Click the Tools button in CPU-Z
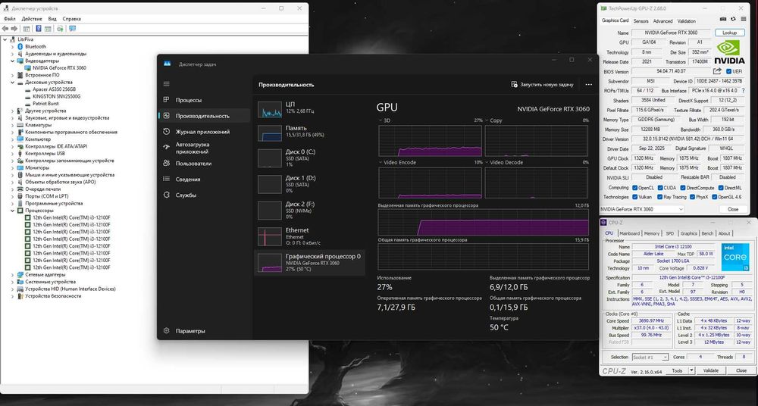The width and height of the screenshot is (758, 406). pos(677,370)
